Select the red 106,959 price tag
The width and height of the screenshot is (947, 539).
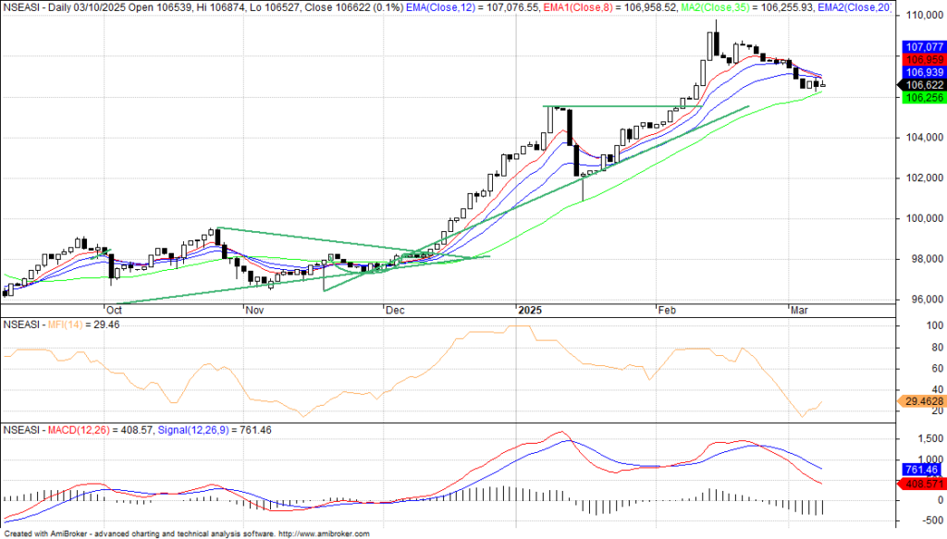[921, 59]
